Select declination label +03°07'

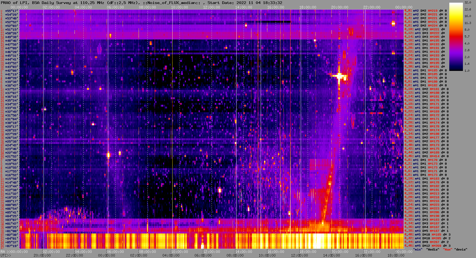pos(11,220)
